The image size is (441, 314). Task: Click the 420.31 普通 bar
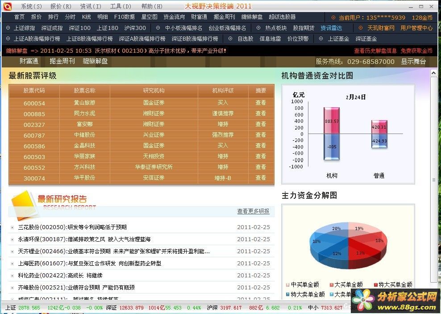pos(379,127)
